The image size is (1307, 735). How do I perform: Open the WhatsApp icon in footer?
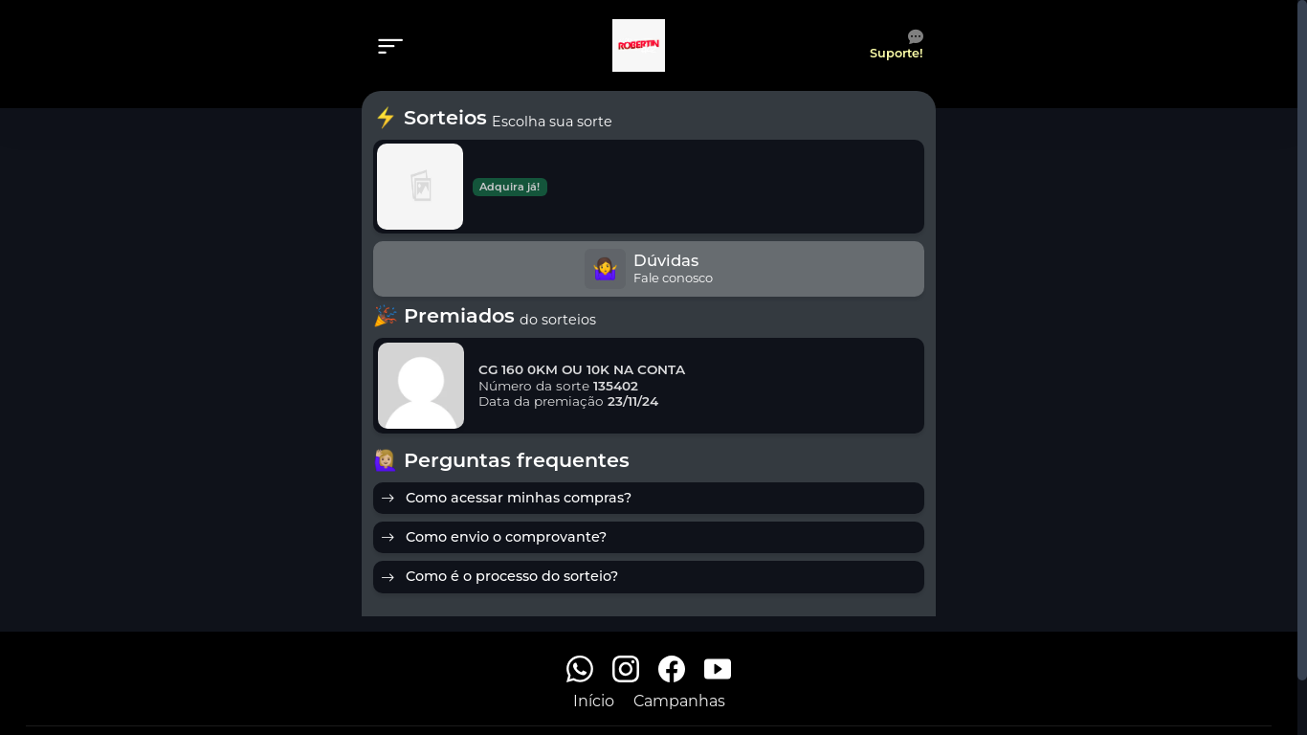(x=580, y=669)
